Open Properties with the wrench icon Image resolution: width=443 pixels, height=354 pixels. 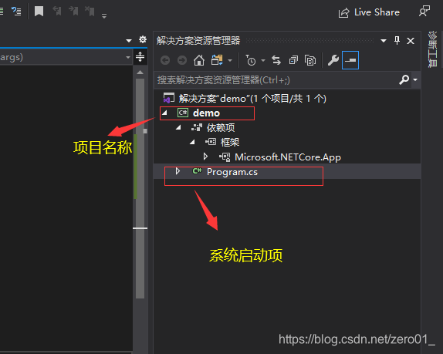coord(333,60)
